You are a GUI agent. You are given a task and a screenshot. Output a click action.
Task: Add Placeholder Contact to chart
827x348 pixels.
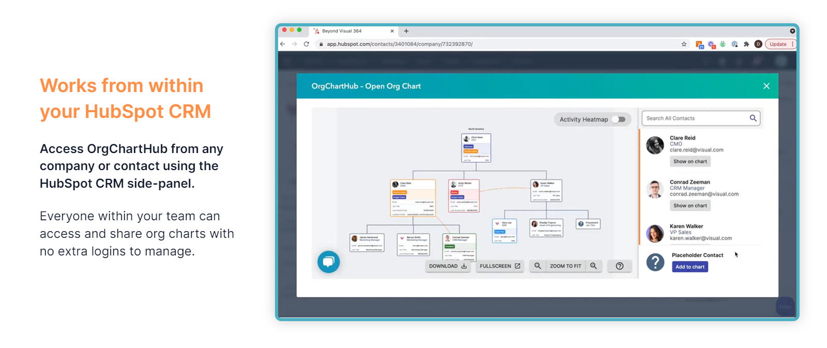690,267
